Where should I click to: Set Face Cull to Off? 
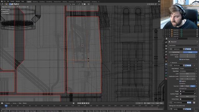182,86
